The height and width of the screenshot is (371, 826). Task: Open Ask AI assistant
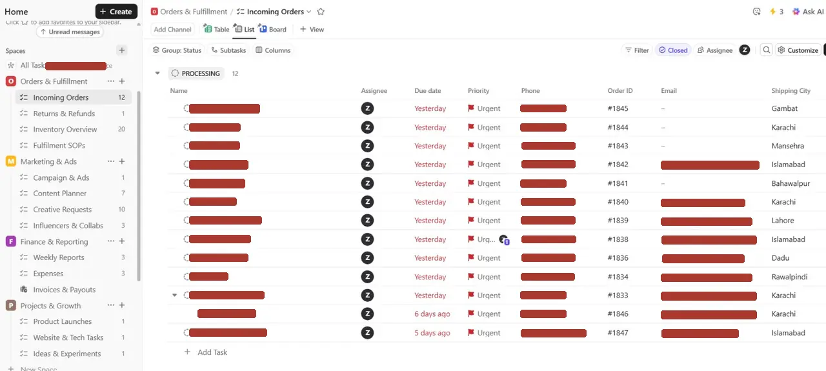(807, 12)
